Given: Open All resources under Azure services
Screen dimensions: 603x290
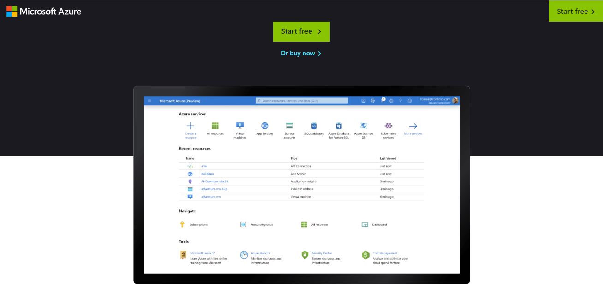Looking at the screenshot, I should click(x=215, y=126).
